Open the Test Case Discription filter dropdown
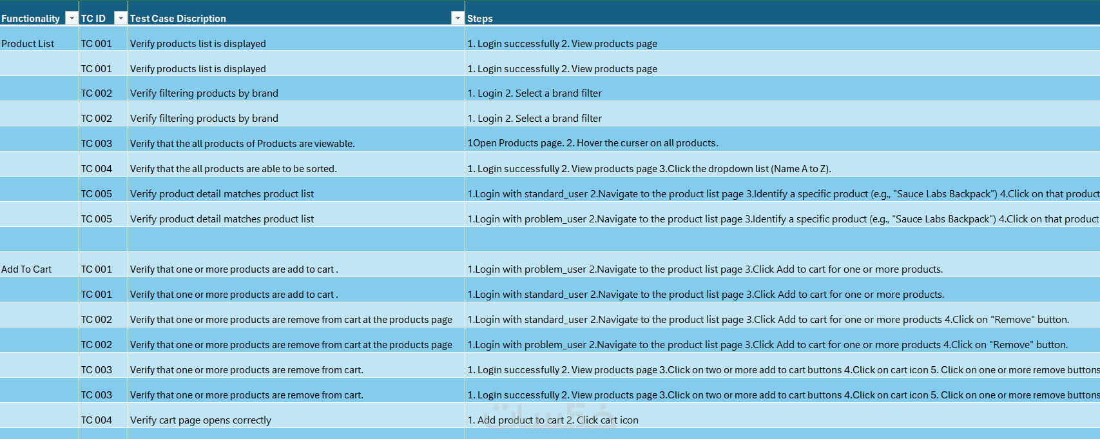 [x=458, y=18]
